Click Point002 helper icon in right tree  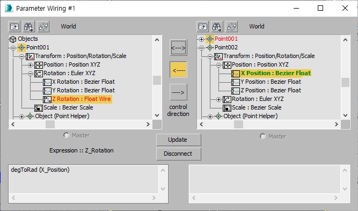[210, 47]
